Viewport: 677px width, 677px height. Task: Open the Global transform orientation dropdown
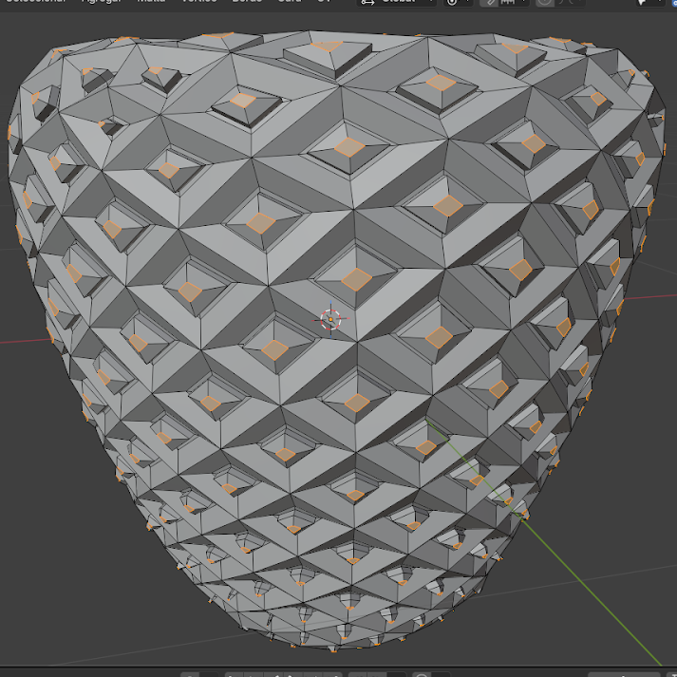pyautogui.click(x=396, y=2)
